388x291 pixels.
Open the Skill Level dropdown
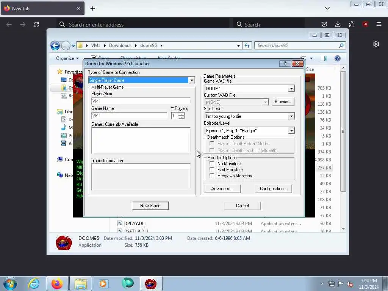(291, 116)
